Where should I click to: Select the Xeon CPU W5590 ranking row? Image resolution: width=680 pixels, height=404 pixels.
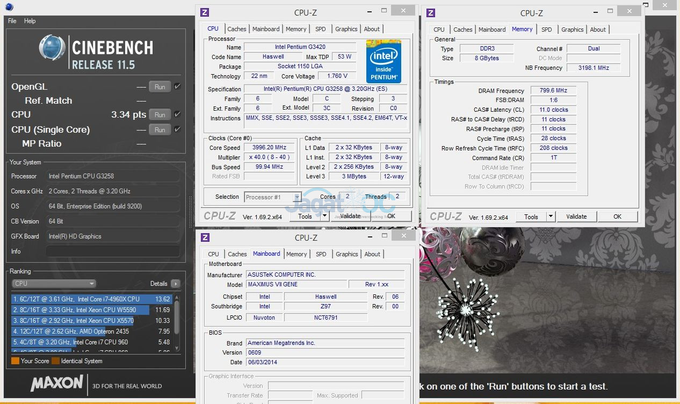[x=91, y=310]
